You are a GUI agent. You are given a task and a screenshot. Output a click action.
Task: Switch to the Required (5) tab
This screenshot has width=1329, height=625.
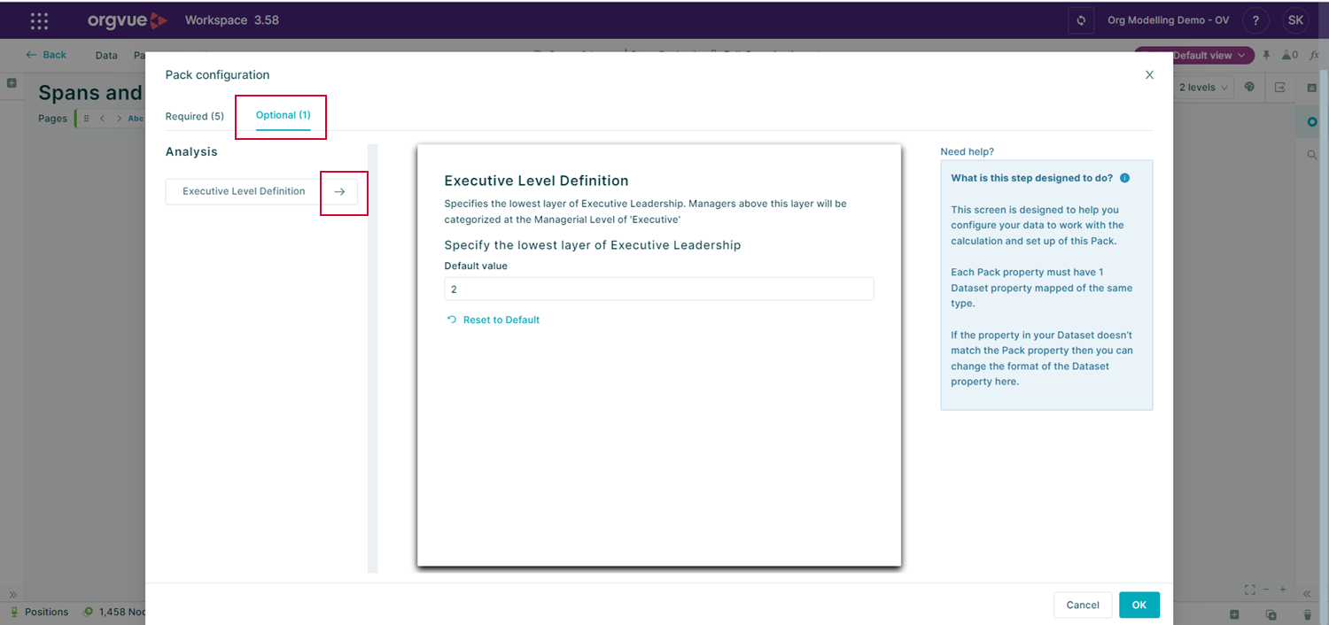[195, 116]
